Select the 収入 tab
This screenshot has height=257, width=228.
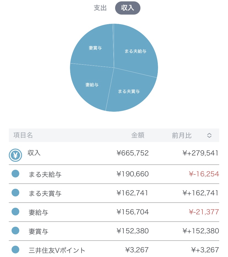click(x=127, y=8)
